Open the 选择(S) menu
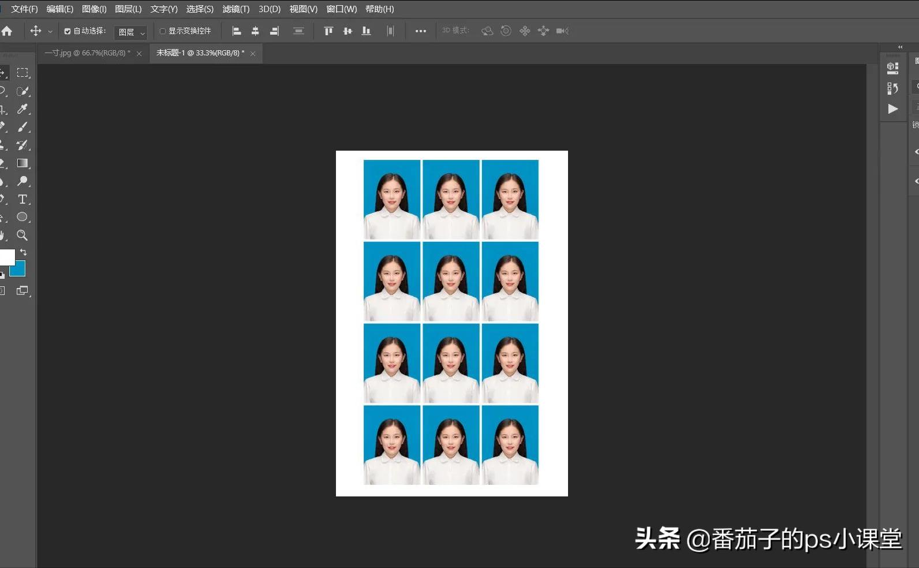Image resolution: width=919 pixels, height=568 pixels. [200, 9]
